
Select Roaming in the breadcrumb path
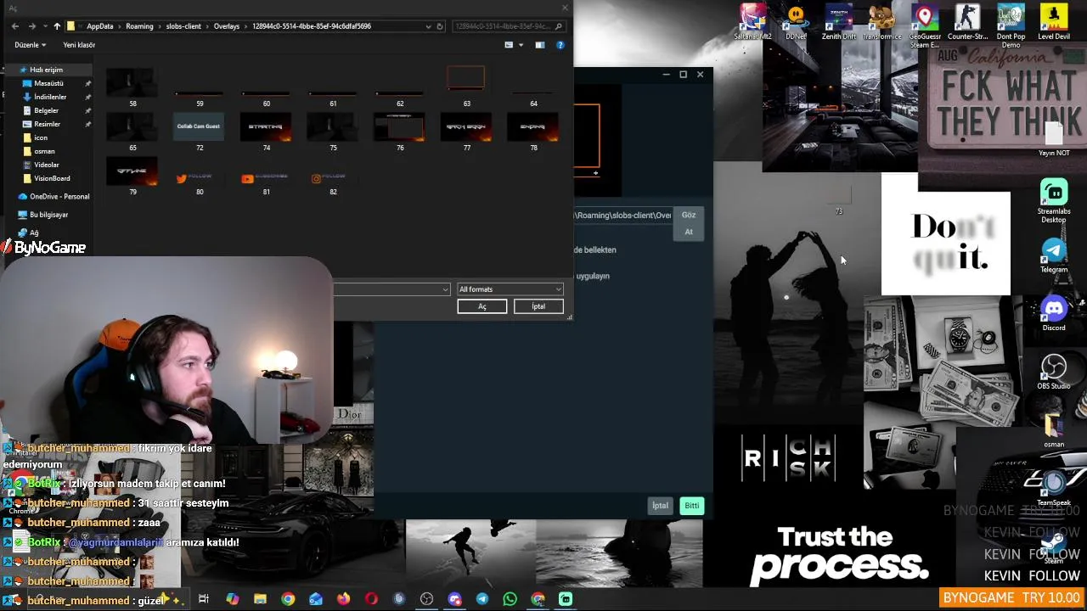[x=139, y=26]
